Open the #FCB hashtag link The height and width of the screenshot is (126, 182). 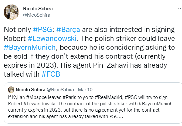[x=51, y=74]
